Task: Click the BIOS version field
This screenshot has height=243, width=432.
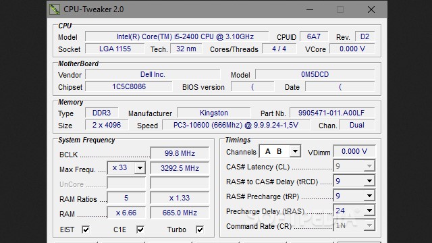Action: pyautogui.click(x=252, y=87)
